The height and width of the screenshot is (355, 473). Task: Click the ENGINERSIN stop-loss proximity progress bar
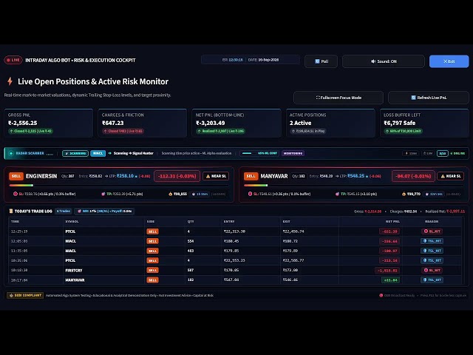pyautogui.click(x=118, y=186)
